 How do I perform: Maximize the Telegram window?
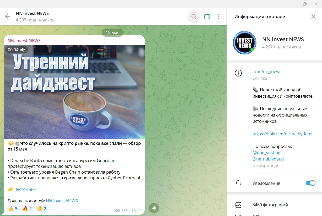305,4
